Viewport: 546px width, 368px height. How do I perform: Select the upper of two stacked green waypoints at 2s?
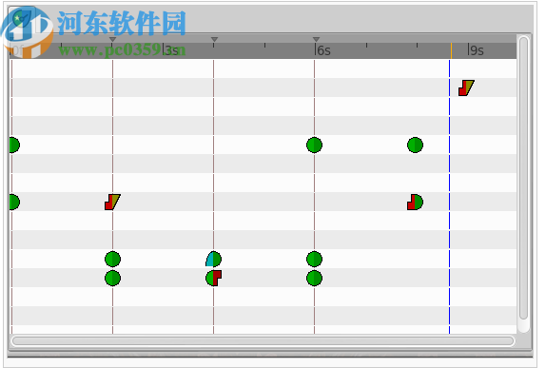112,259
